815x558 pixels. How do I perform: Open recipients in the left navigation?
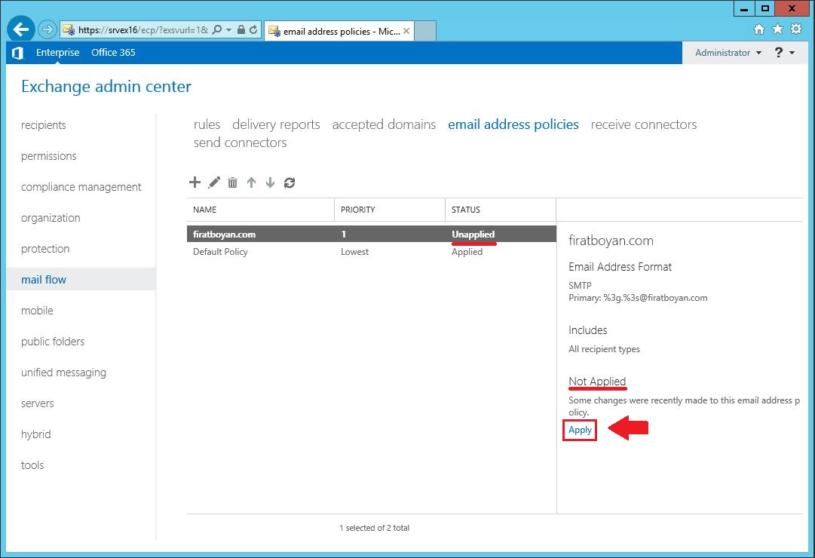pyautogui.click(x=44, y=125)
